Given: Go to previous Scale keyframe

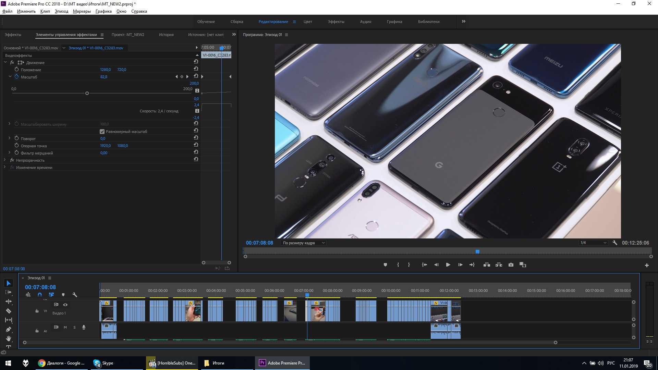Looking at the screenshot, I should coord(176,77).
